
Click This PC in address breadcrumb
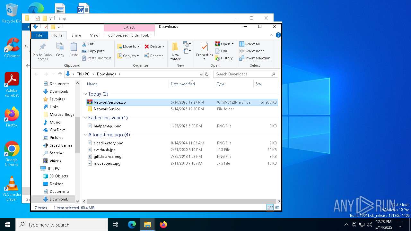point(83,74)
